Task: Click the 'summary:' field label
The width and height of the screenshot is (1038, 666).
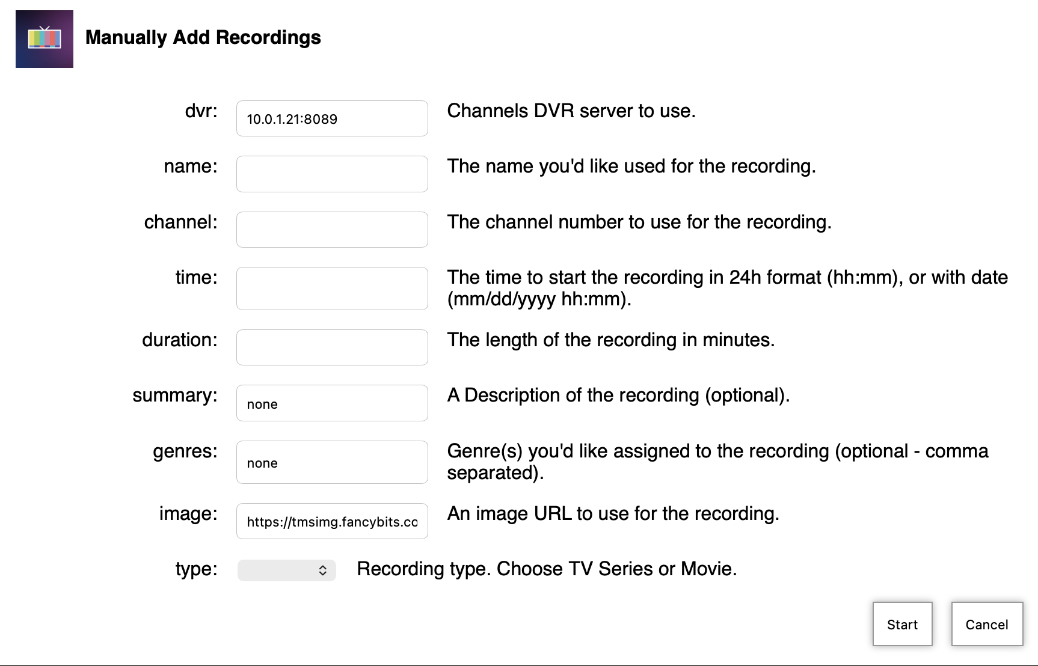Action: pyautogui.click(x=174, y=395)
